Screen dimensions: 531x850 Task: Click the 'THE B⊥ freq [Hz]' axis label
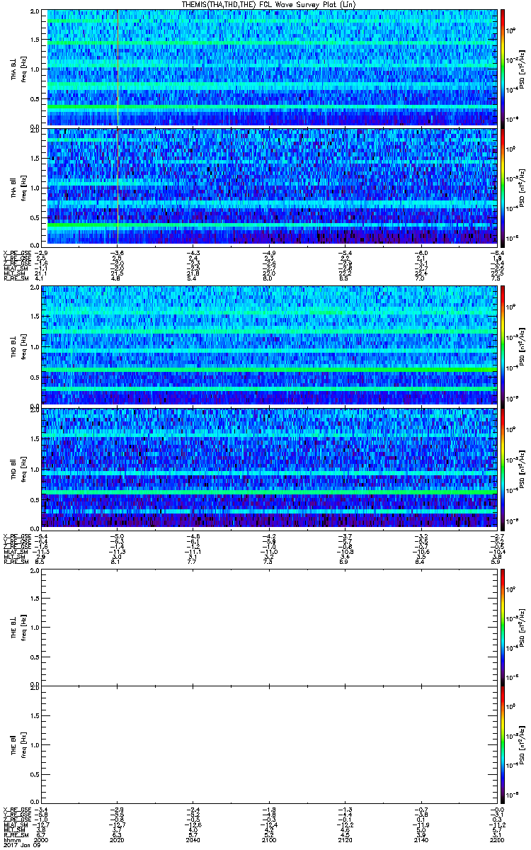coord(18,626)
